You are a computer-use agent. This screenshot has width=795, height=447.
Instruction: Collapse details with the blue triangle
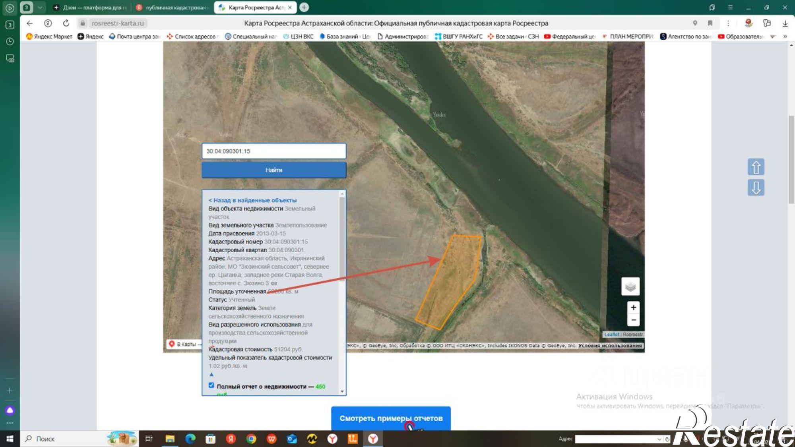point(211,374)
